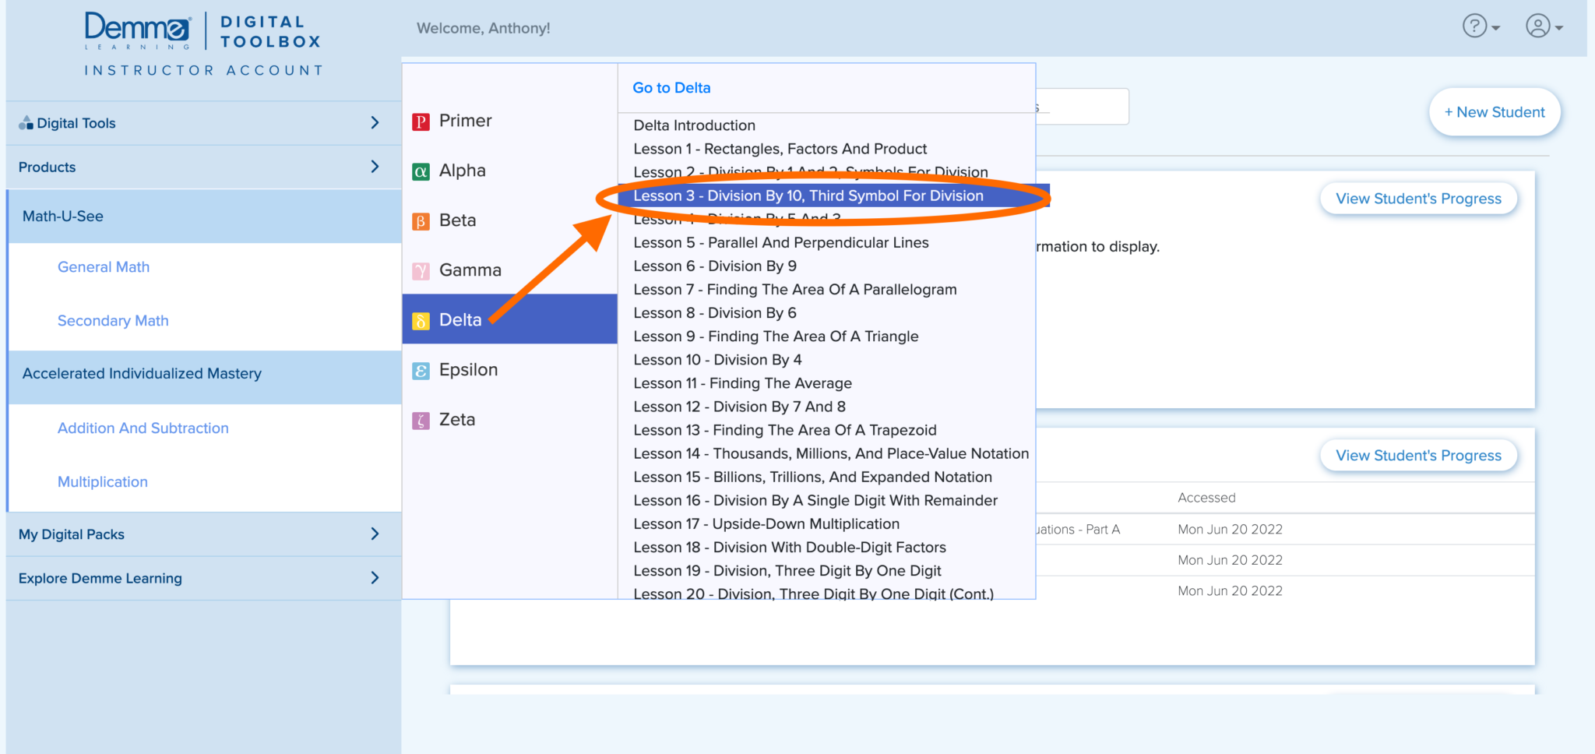The height and width of the screenshot is (754, 1595).
Task: Expand My Digital Packs section
Action: click(x=375, y=534)
